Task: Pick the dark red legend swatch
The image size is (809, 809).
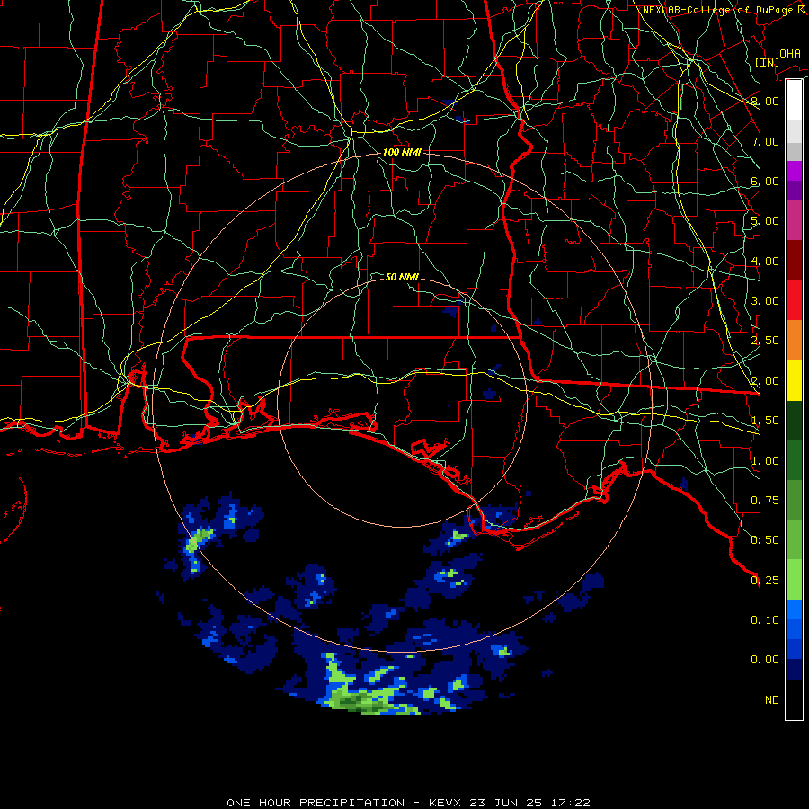Action: pyautogui.click(x=794, y=261)
